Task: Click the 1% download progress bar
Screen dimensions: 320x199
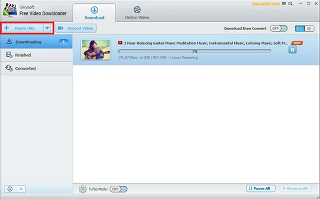Action: 195,51
